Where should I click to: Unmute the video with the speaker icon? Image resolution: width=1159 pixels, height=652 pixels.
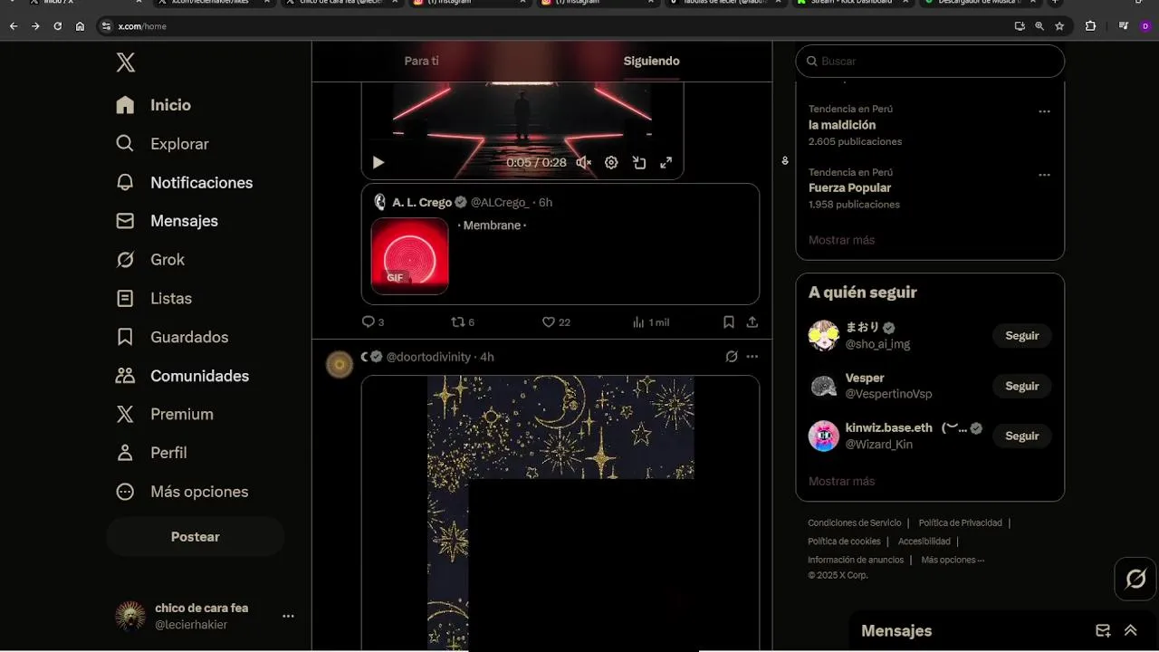pyautogui.click(x=584, y=163)
